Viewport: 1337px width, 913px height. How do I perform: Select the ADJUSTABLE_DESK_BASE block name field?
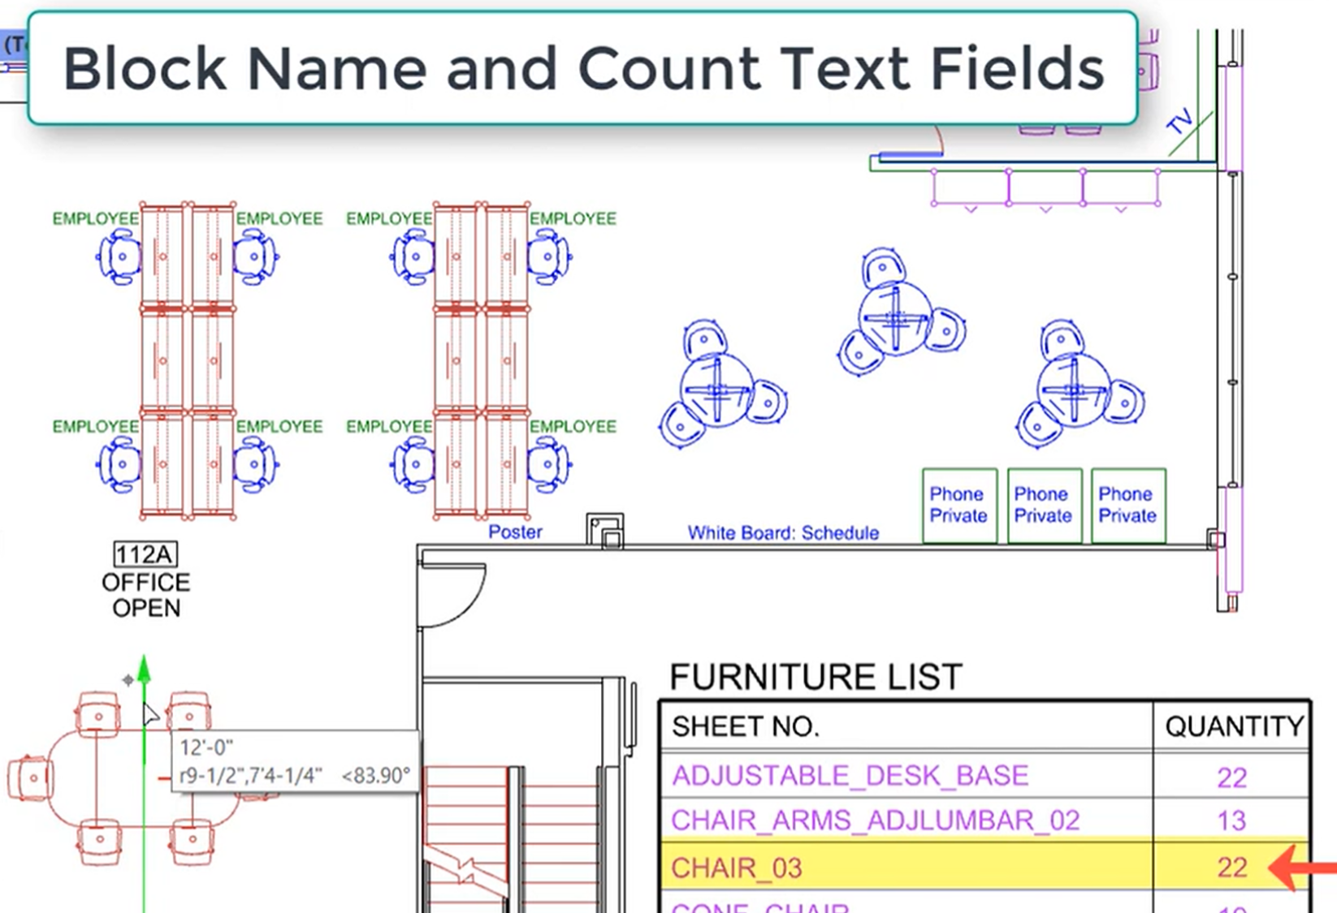pos(850,776)
